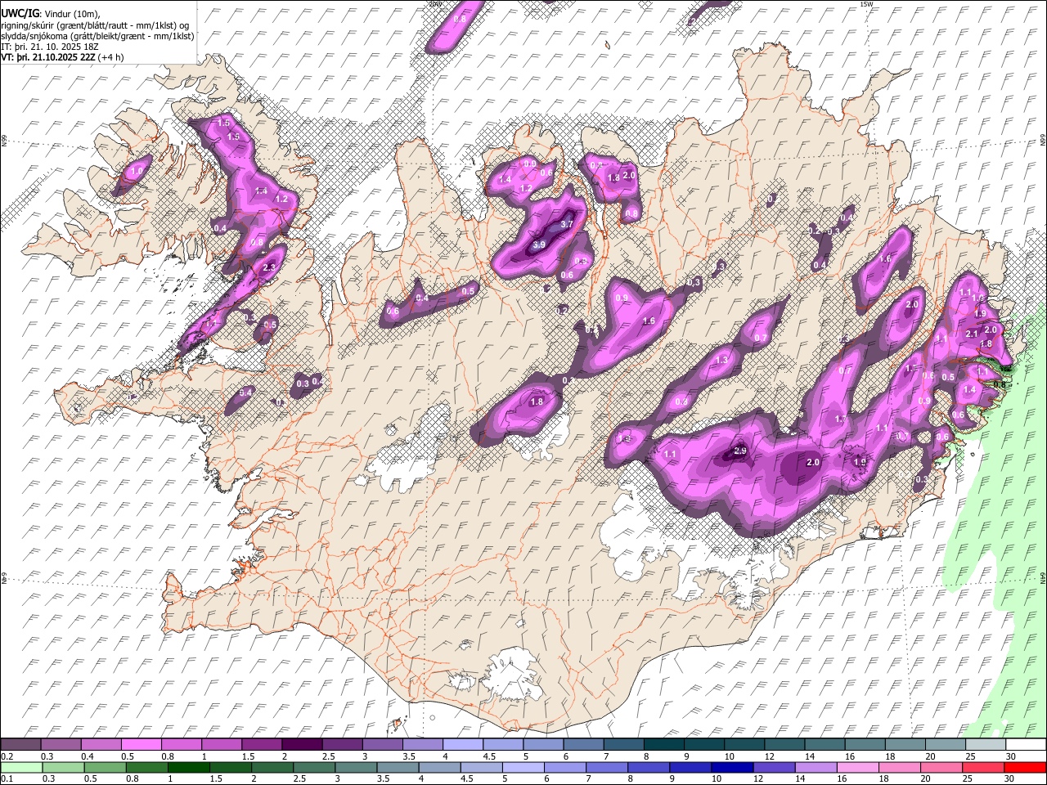The height and width of the screenshot is (785, 1047).
Task: Click the '15W' longitude label at top
Action: point(866,4)
